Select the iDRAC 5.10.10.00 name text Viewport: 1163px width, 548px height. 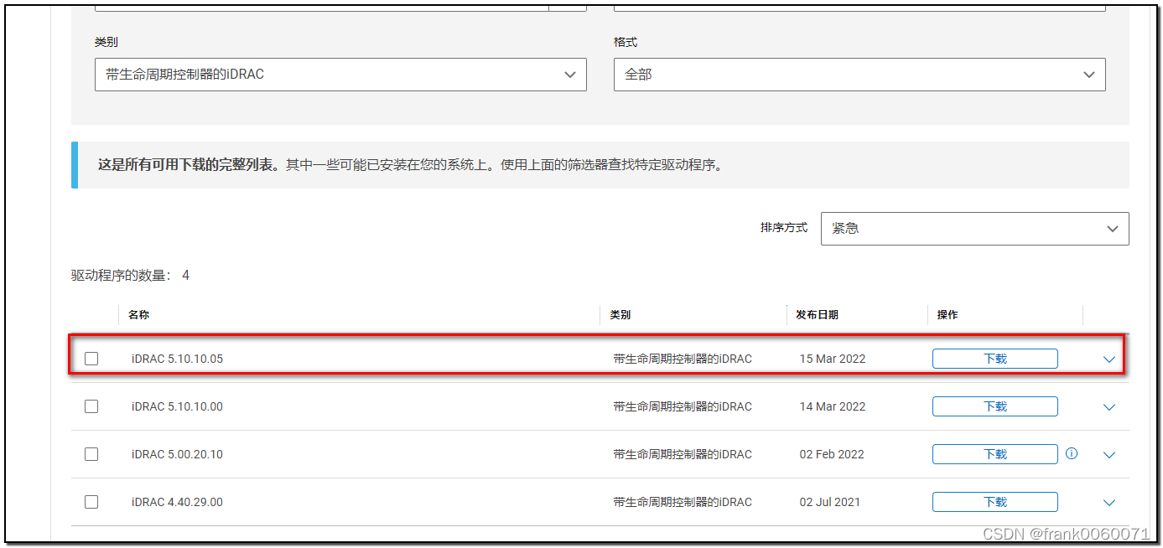pos(177,406)
